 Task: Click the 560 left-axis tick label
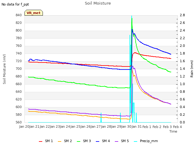[19, 123]
